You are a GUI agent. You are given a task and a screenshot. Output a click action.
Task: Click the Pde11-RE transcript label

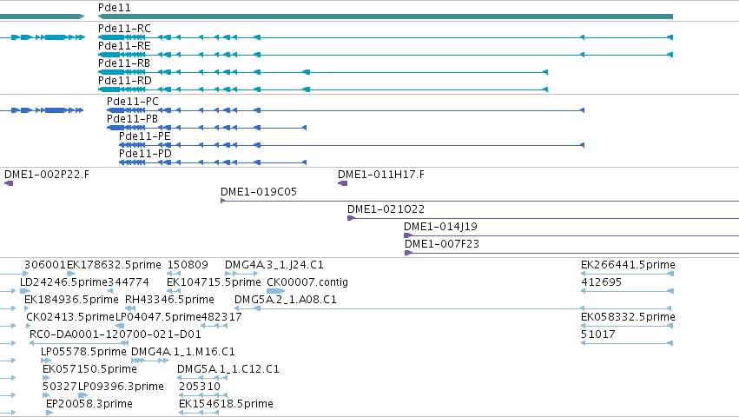124,46
